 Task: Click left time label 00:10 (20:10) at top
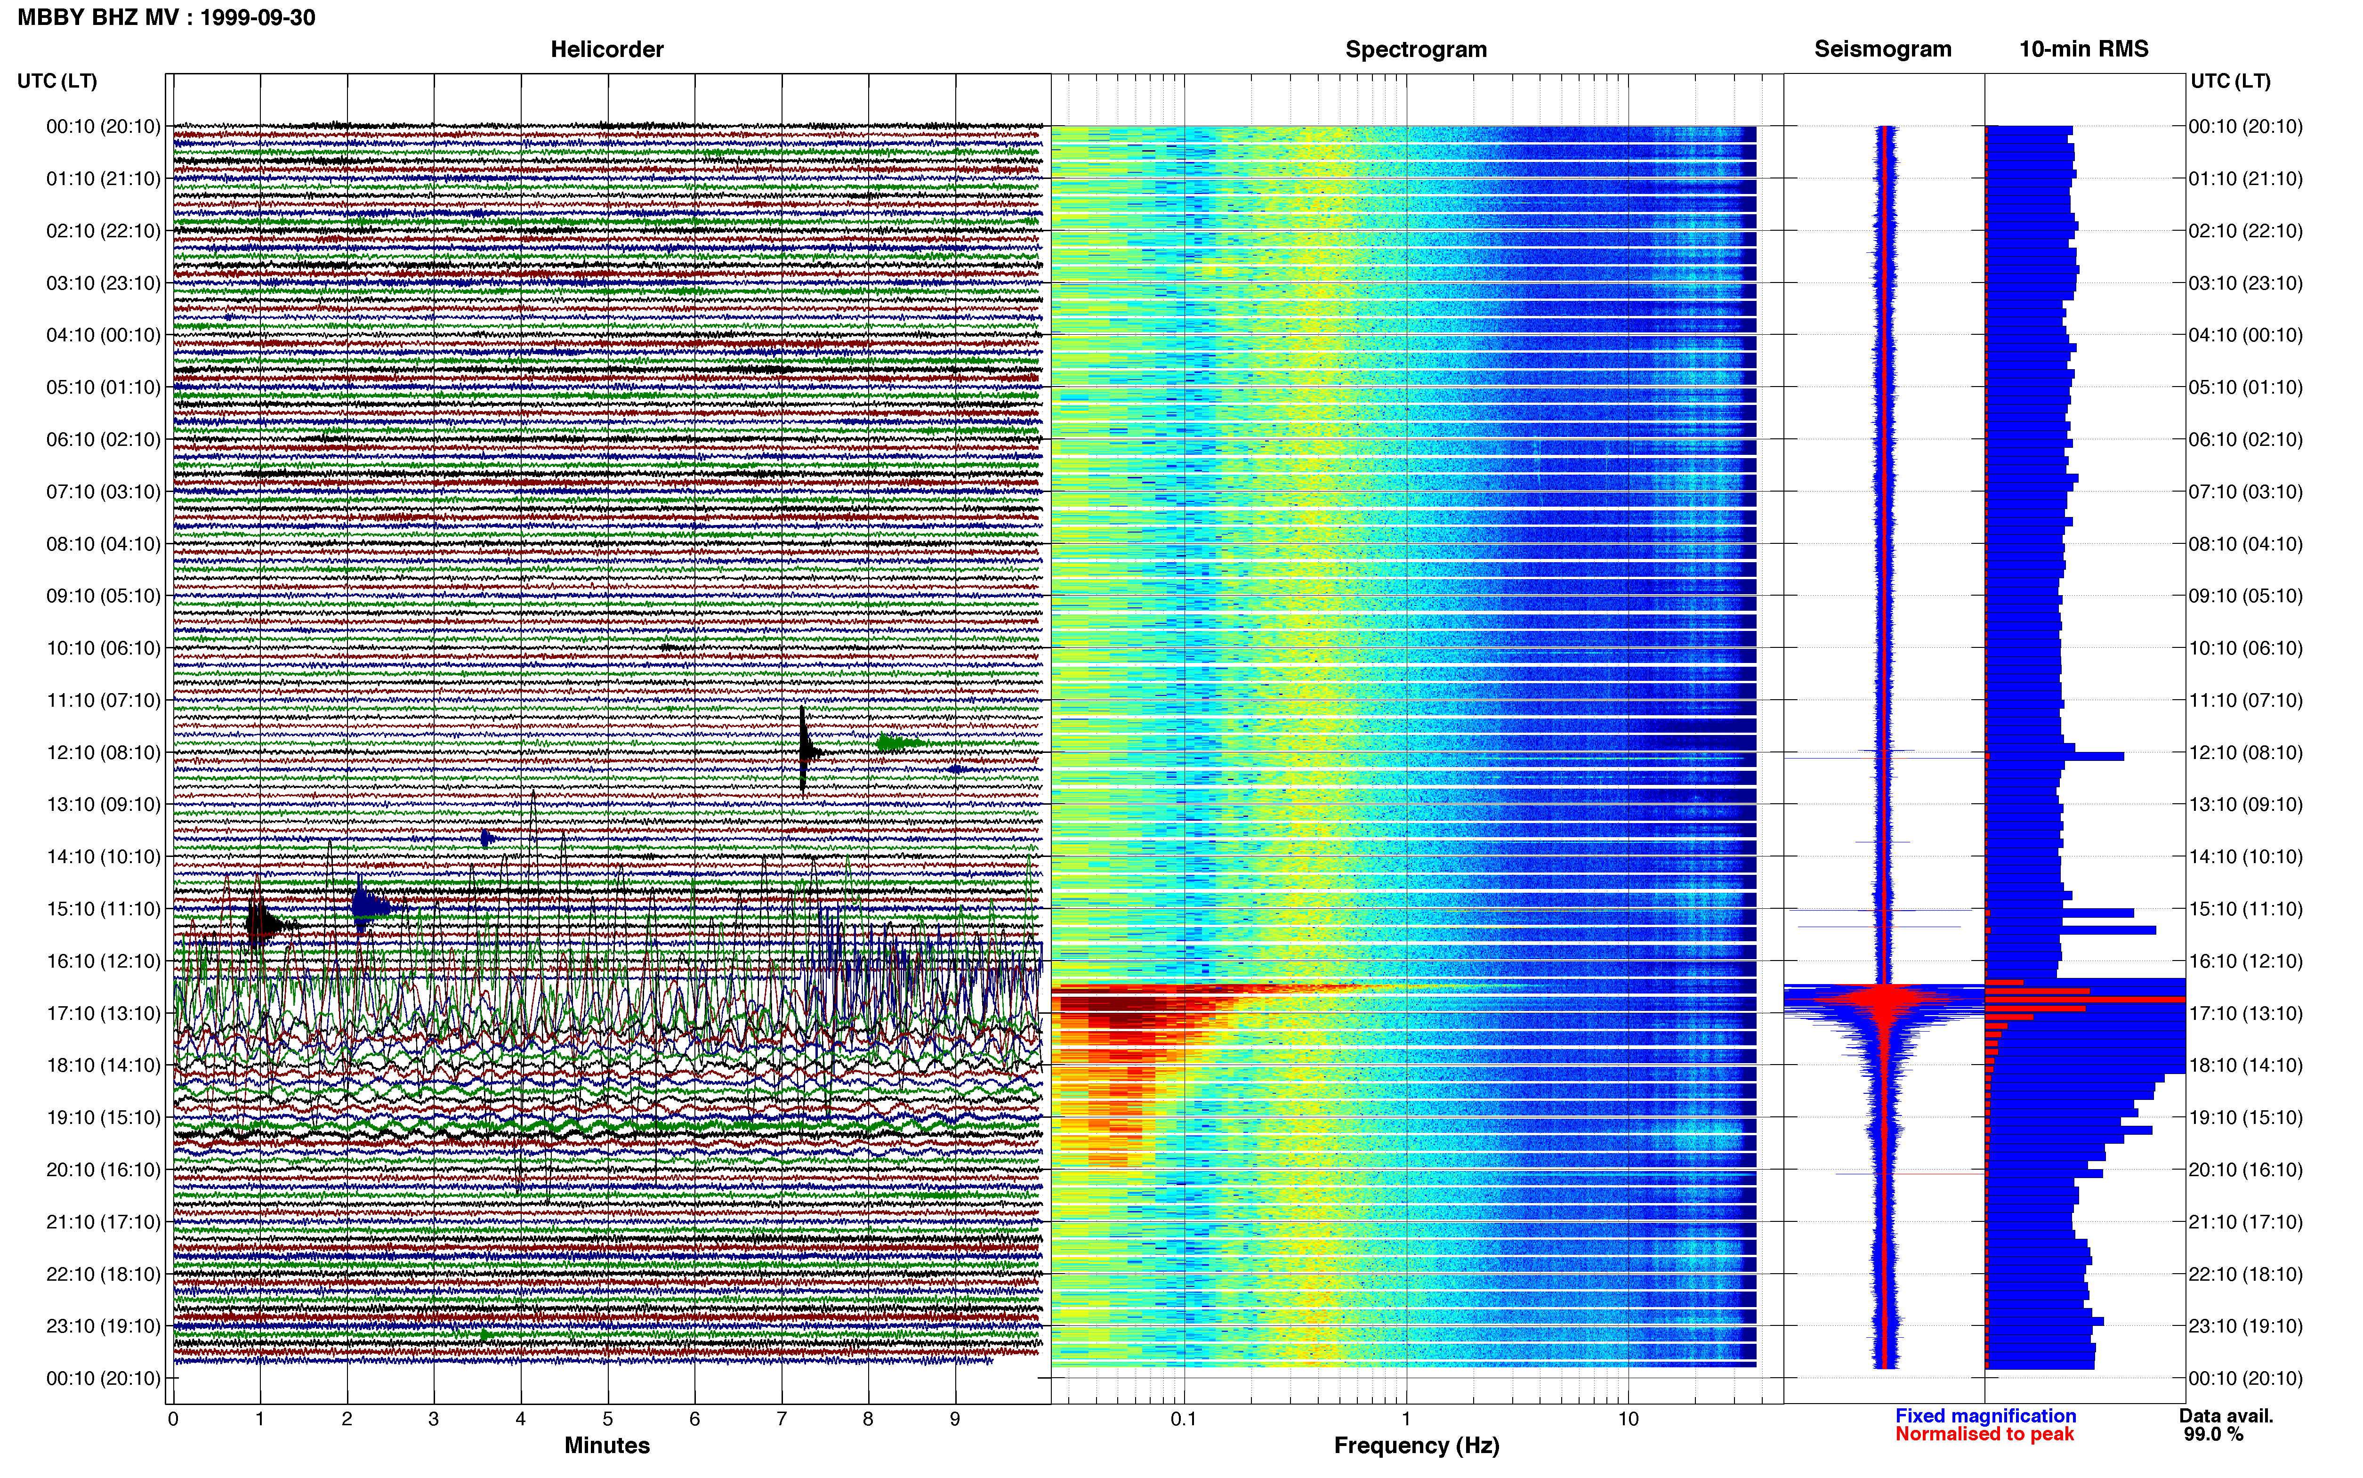(x=104, y=126)
